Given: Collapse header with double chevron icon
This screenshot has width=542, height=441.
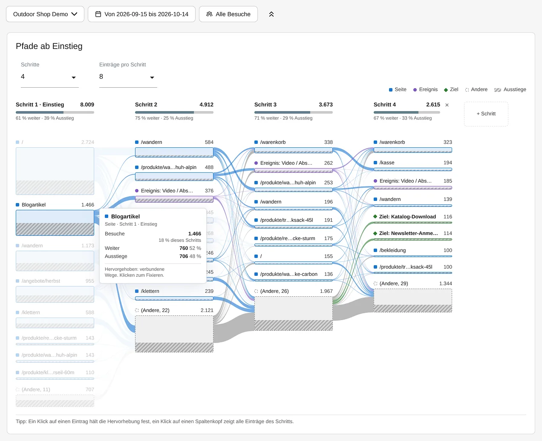Looking at the screenshot, I should [271, 14].
